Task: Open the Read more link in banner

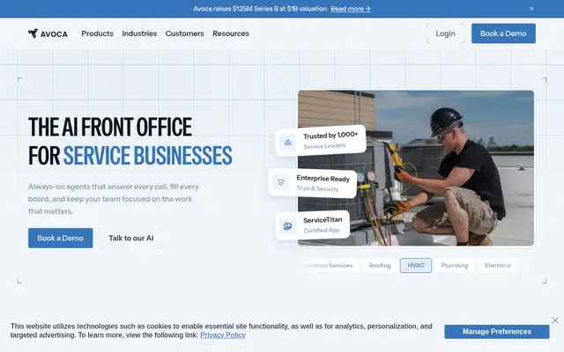Action: (x=351, y=9)
